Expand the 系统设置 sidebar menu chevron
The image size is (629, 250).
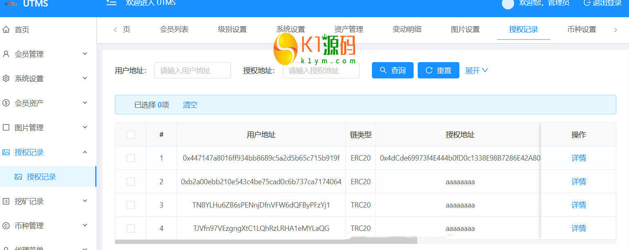85,78
